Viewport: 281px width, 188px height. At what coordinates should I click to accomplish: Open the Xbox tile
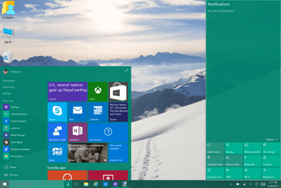point(98,92)
